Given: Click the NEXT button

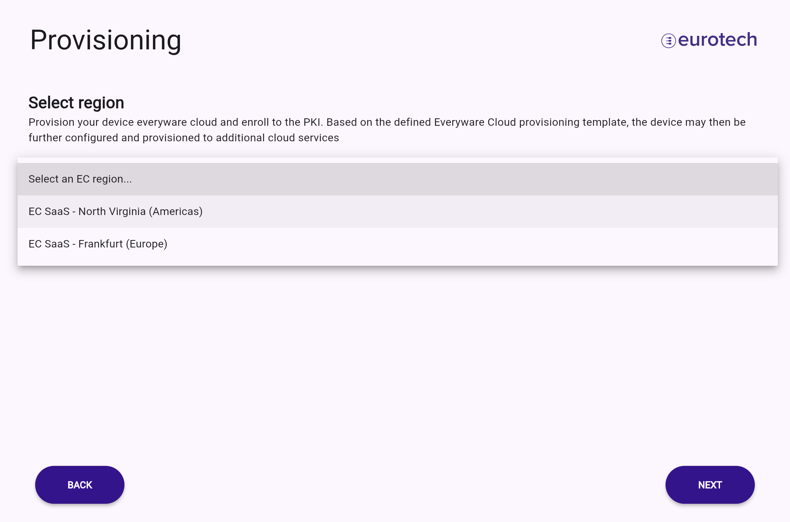Looking at the screenshot, I should (710, 485).
